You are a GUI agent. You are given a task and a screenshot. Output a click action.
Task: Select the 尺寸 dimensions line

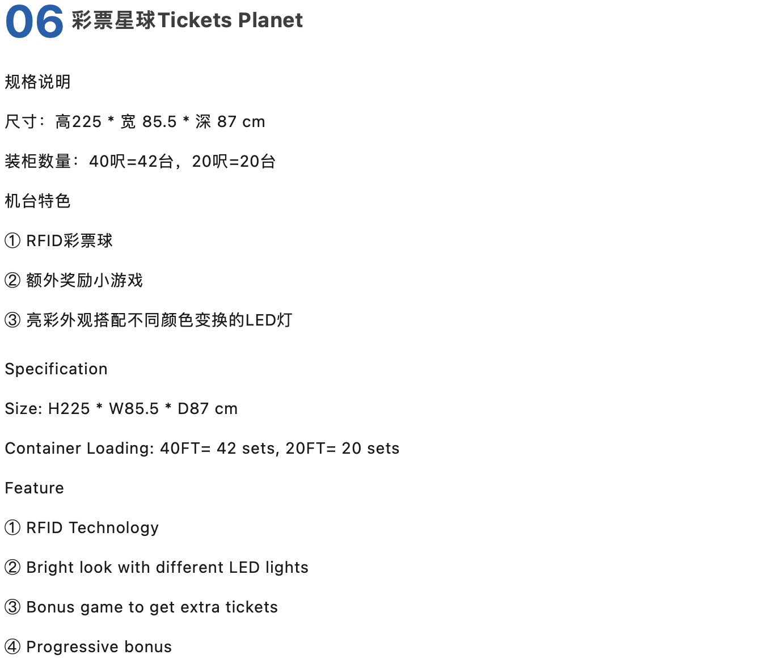coord(135,121)
